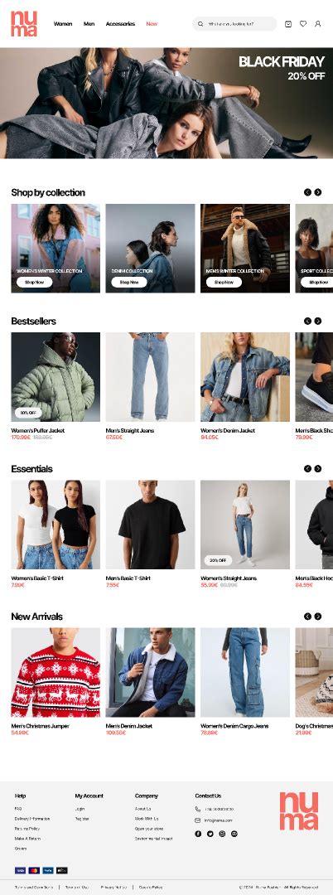
Task: Show next Essentials products with right arrow
Action: [x=317, y=468]
